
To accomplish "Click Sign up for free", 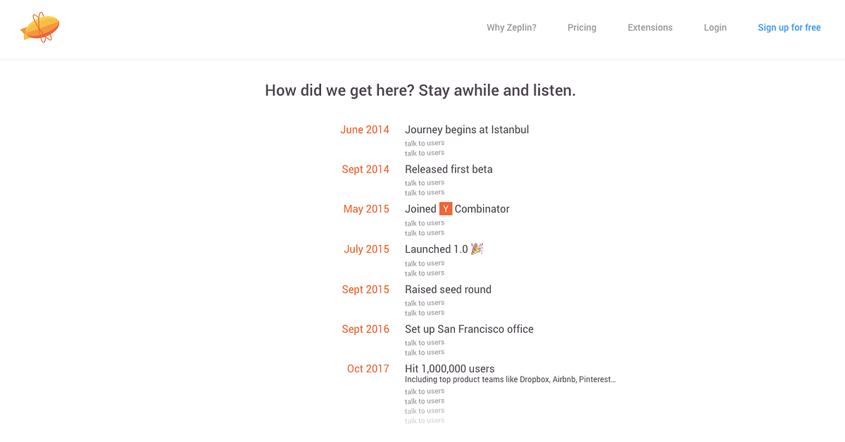I will 789,27.
